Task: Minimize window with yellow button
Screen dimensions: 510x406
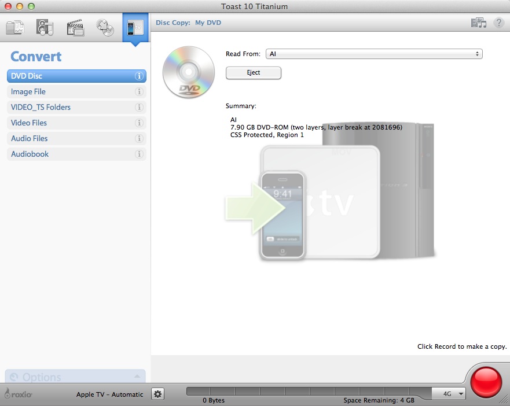Action: coord(20,6)
